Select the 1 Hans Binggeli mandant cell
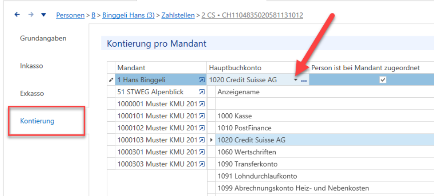The height and width of the screenshot is (196, 434). coord(161,80)
